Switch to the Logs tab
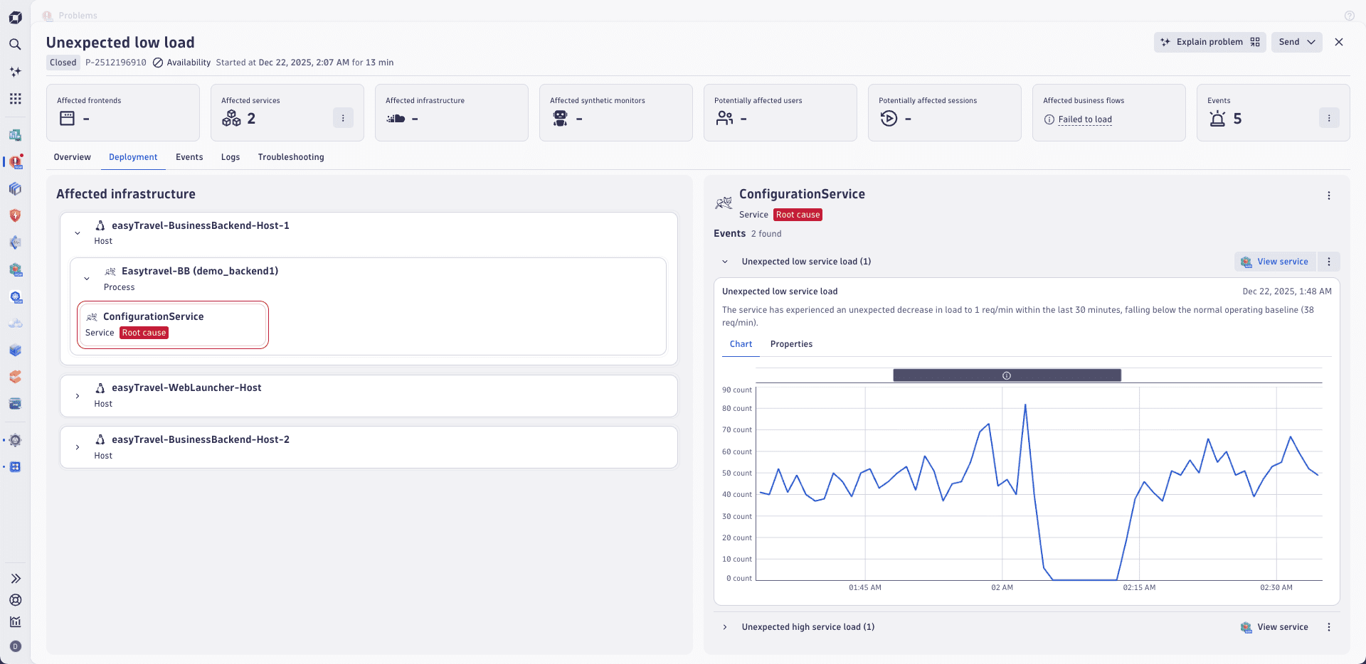This screenshot has width=1366, height=664. point(230,157)
